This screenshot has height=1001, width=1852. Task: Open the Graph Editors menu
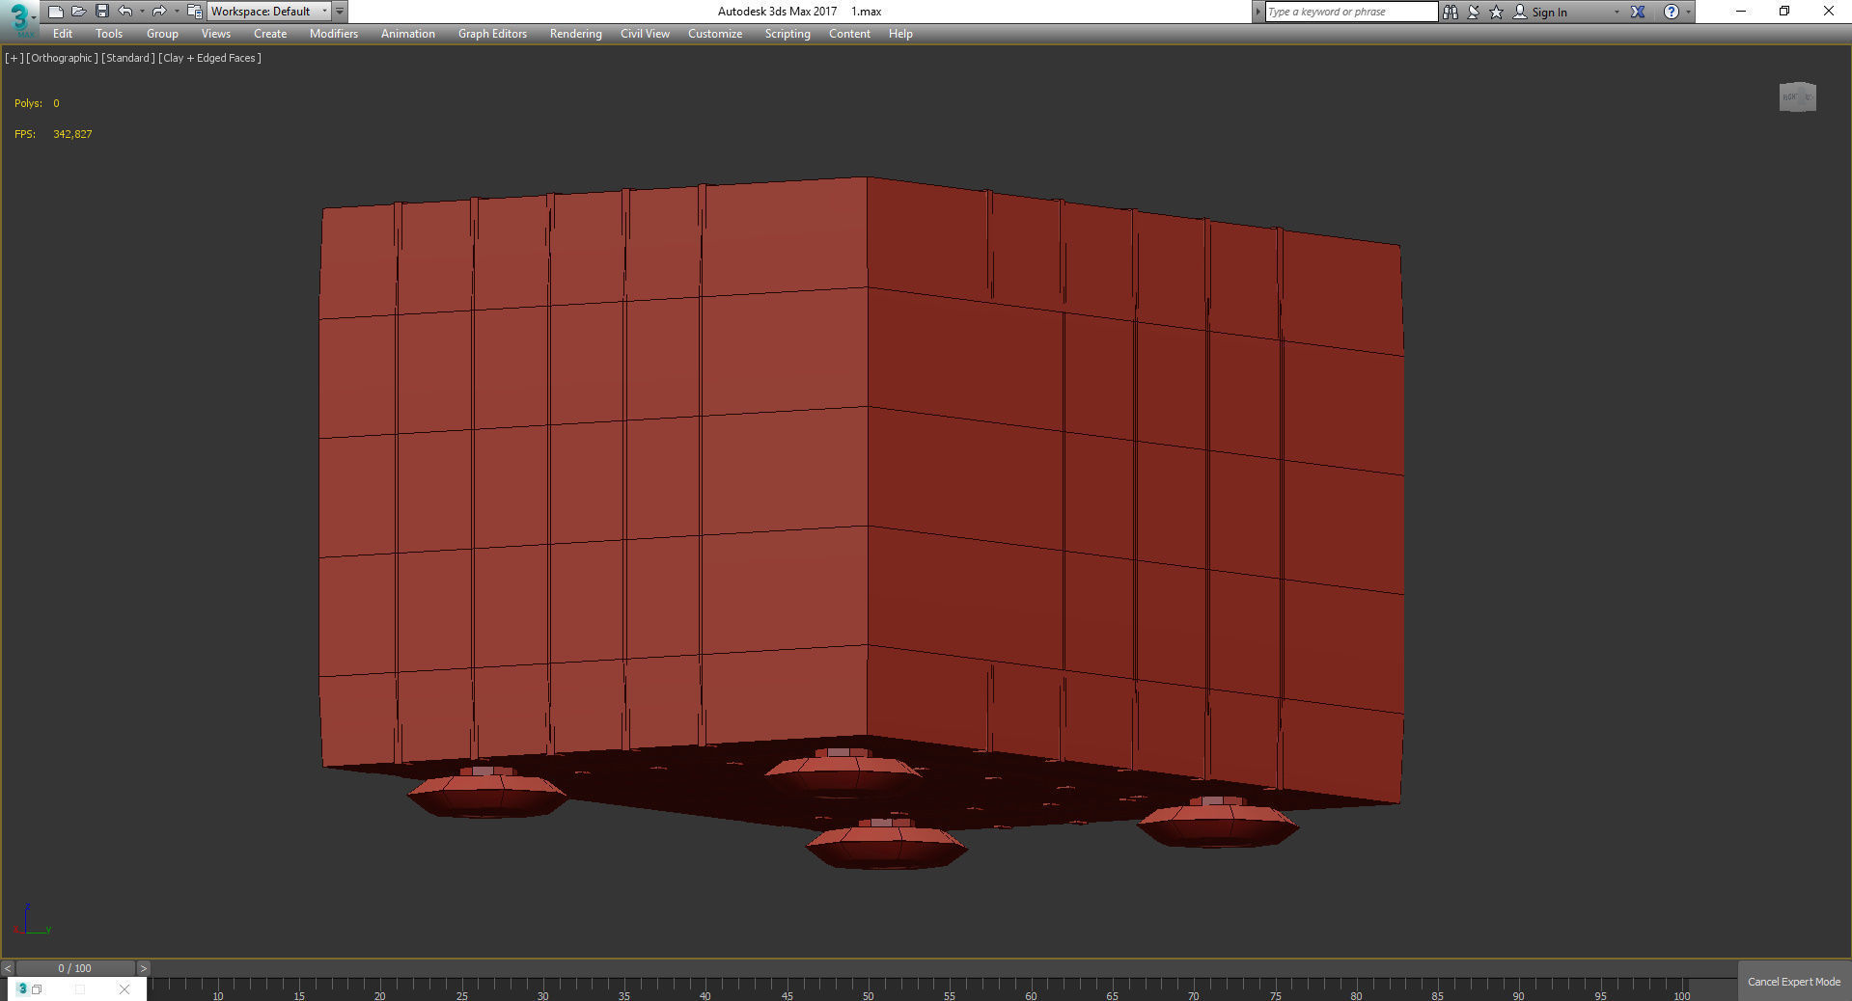[492, 34]
